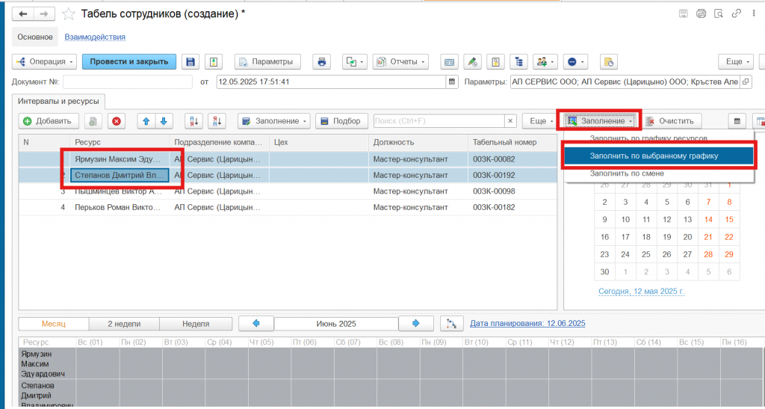Click the save document floppy disk icon
This screenshot has height=409, width=765.
pyautogui.click(x=190, y=62)
